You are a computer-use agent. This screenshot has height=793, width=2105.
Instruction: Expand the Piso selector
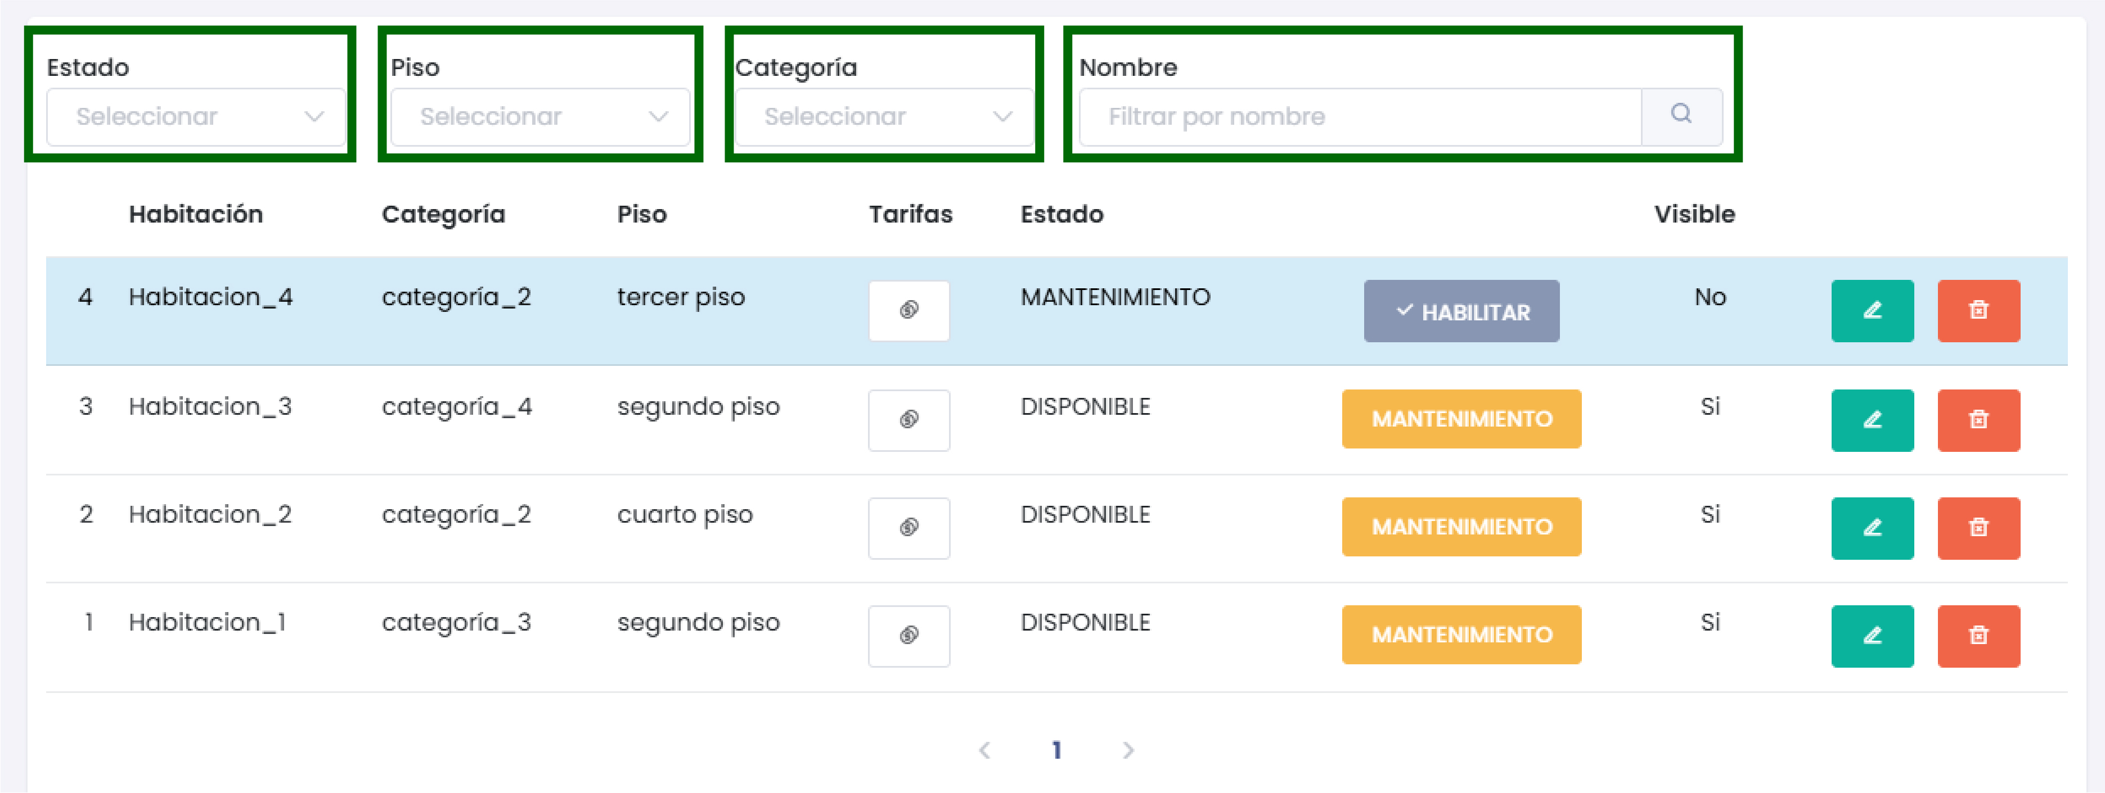point(540,116)
